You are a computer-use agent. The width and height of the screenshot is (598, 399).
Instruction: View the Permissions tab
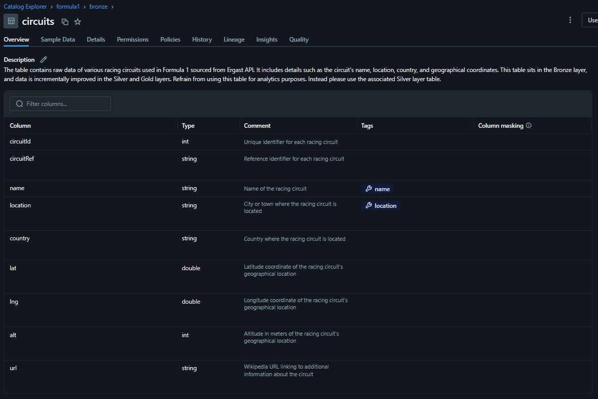click(x=132, y=39)
